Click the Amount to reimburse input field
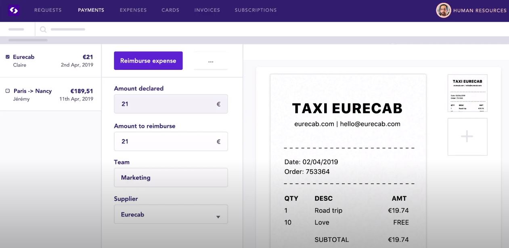The width and height of the screenshot is (509, 248). pos(165,141)
